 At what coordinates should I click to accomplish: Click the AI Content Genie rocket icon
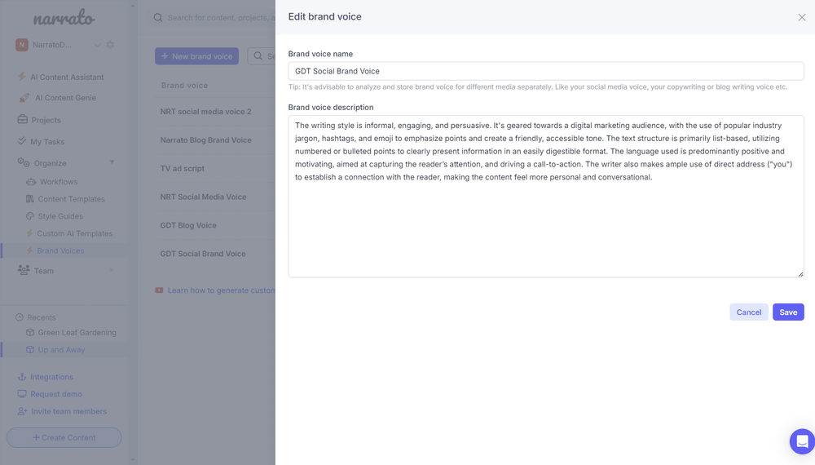[24, 98]
